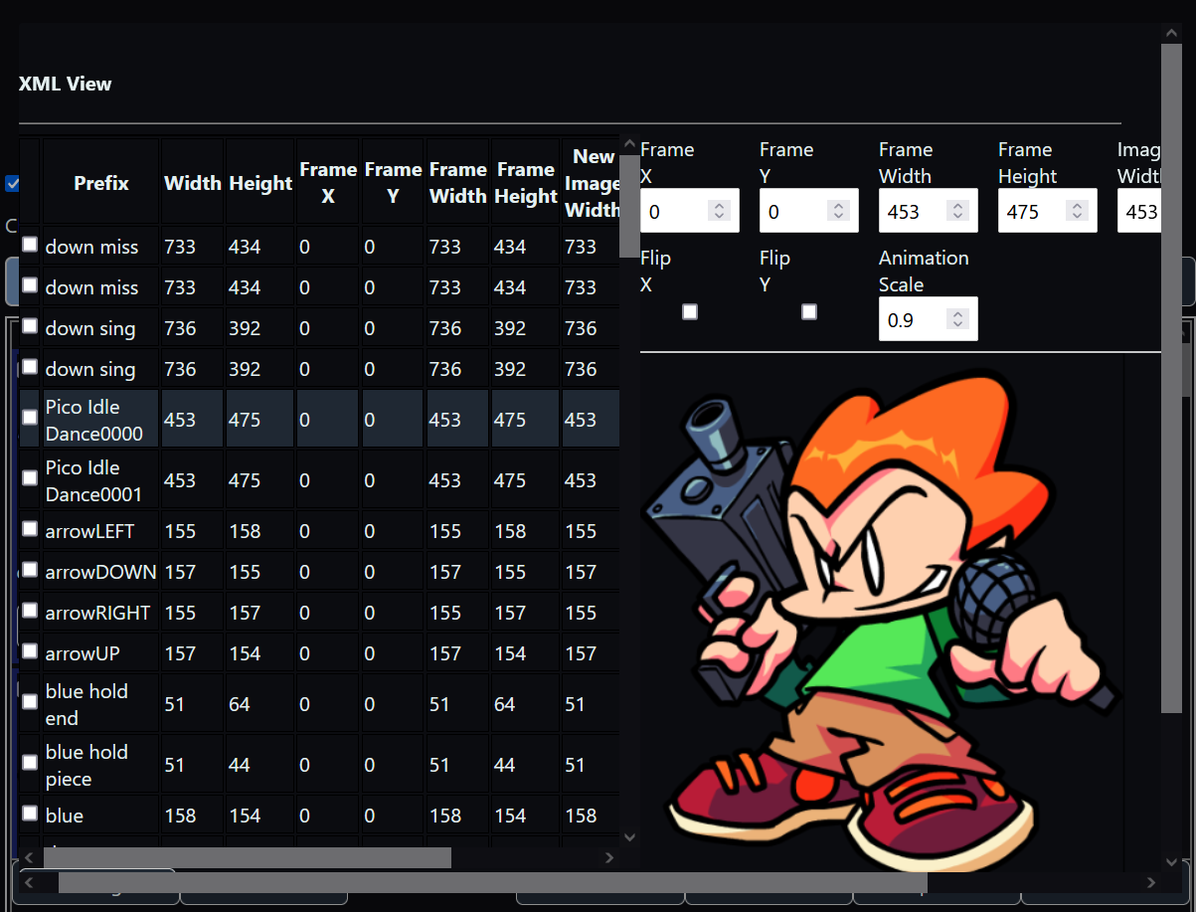
Task: Use the spinner on the Animation Scale field
Action: pyautogui.click(x=957, y=319)
